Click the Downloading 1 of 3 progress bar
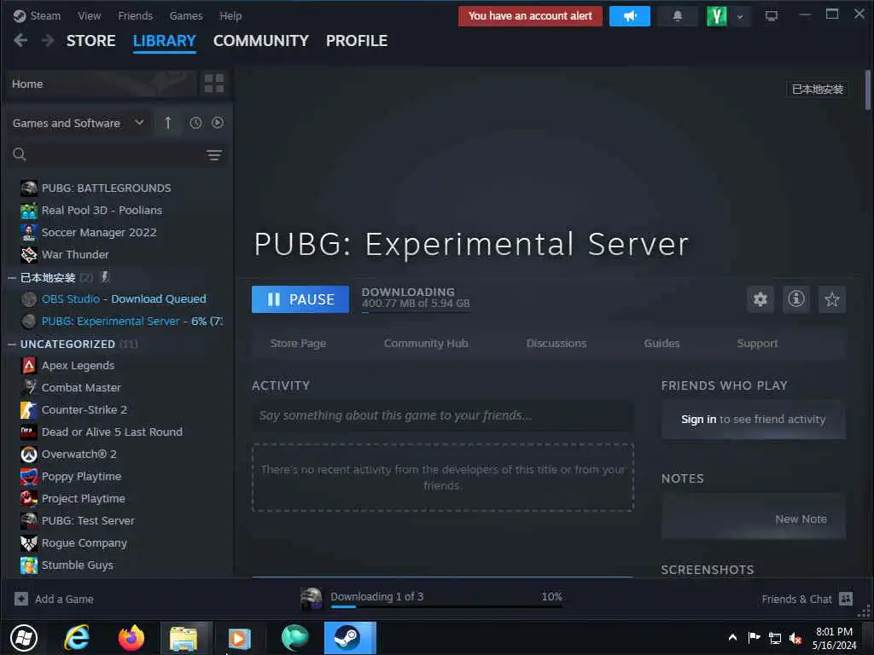The height and width of the screenshot is (655, 874). (x=446, y=606)
